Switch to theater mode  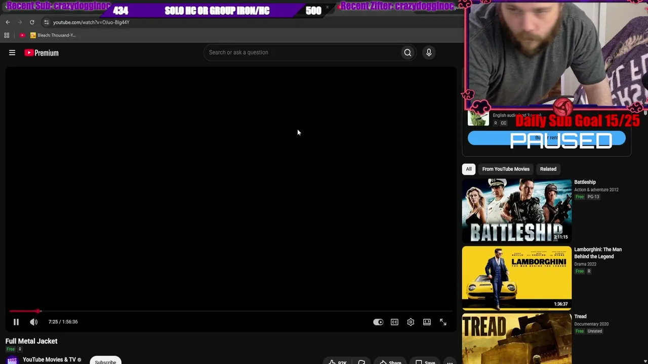click(427, 322)
